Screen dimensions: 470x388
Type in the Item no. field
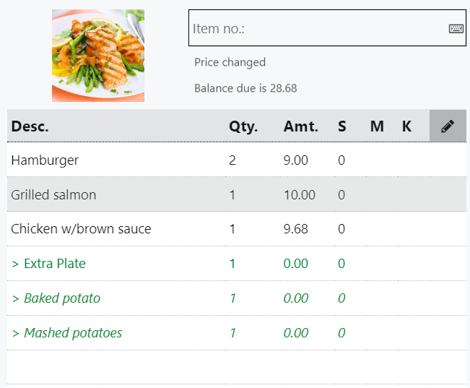(x=318, y=29)
